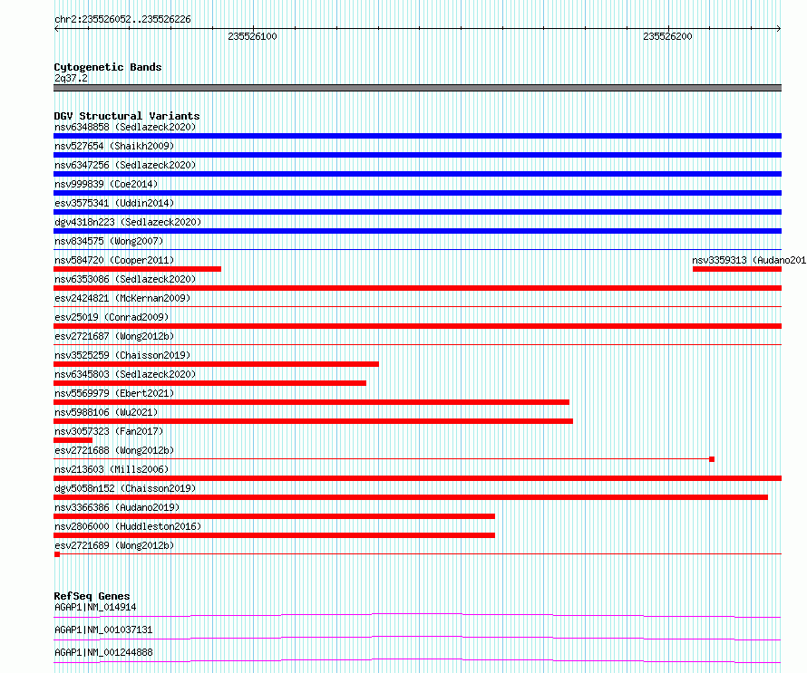The height and width of the screenshot is (673, 807).
Task: Click variant label nsv6348858 (Sedlazeck2020)
Action: click(125, 127)
